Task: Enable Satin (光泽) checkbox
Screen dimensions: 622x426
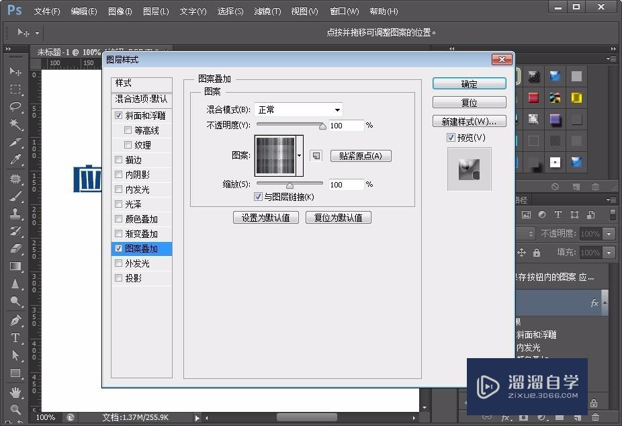Action: 118,204
